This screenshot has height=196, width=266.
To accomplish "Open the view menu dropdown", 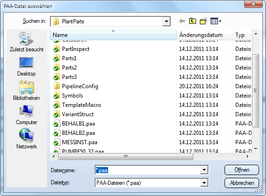I will click(216, 21).
